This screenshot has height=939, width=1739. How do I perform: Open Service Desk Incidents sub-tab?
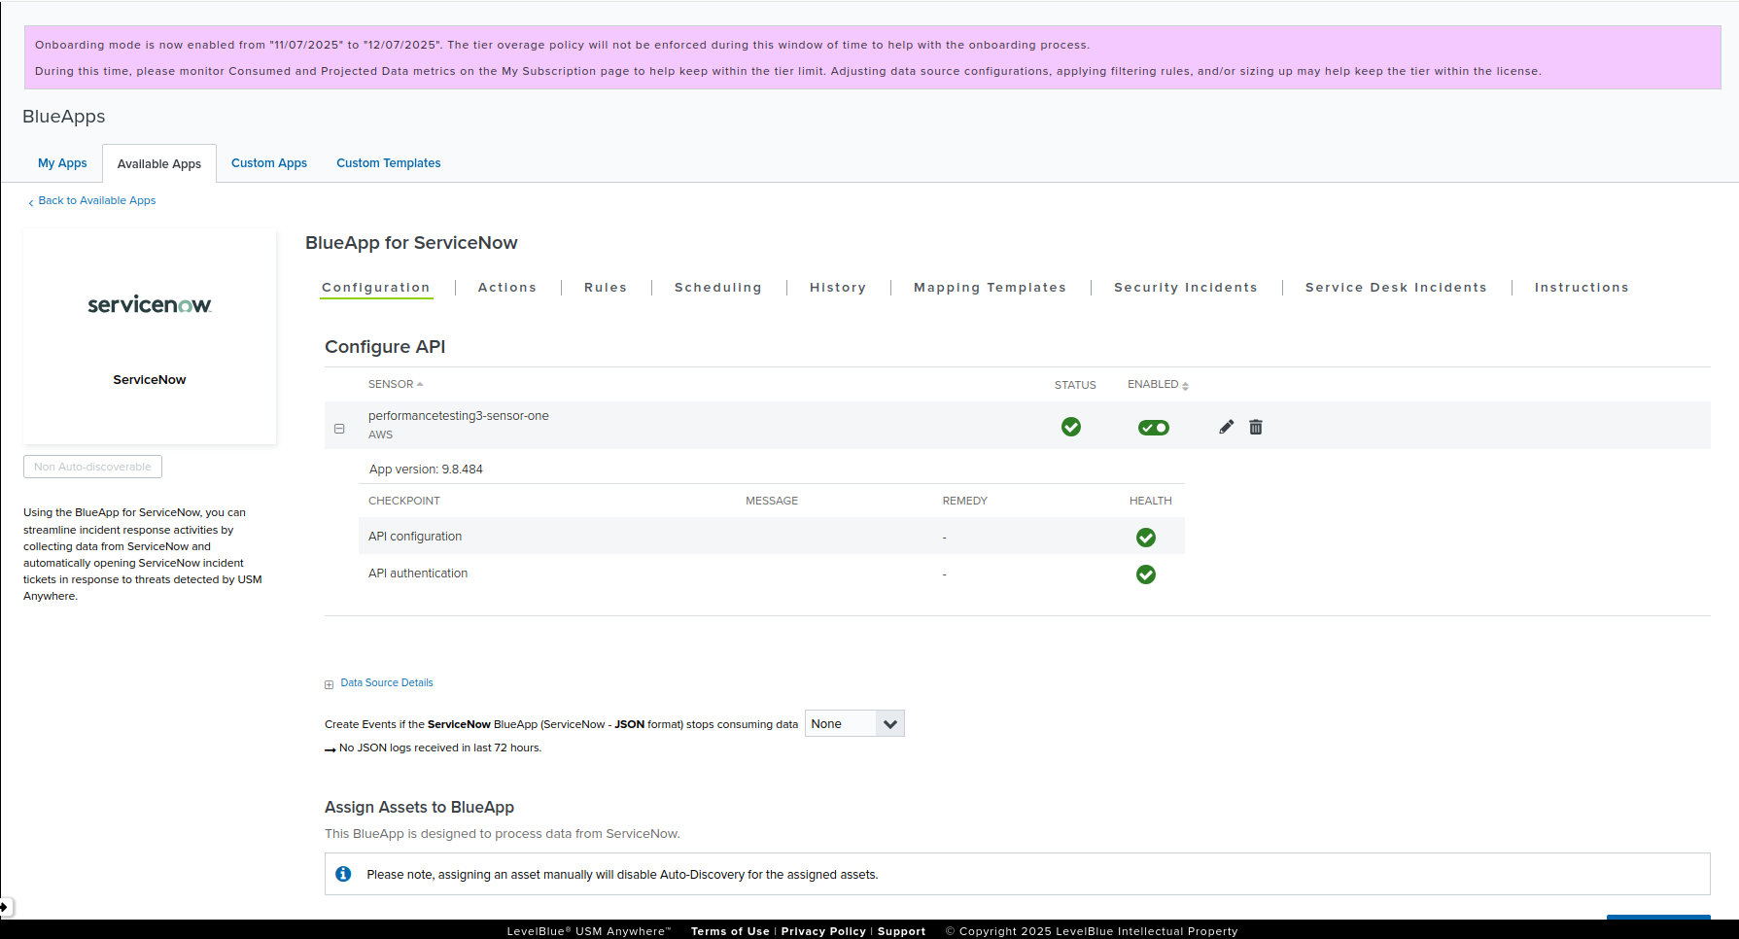[1396, 288]
